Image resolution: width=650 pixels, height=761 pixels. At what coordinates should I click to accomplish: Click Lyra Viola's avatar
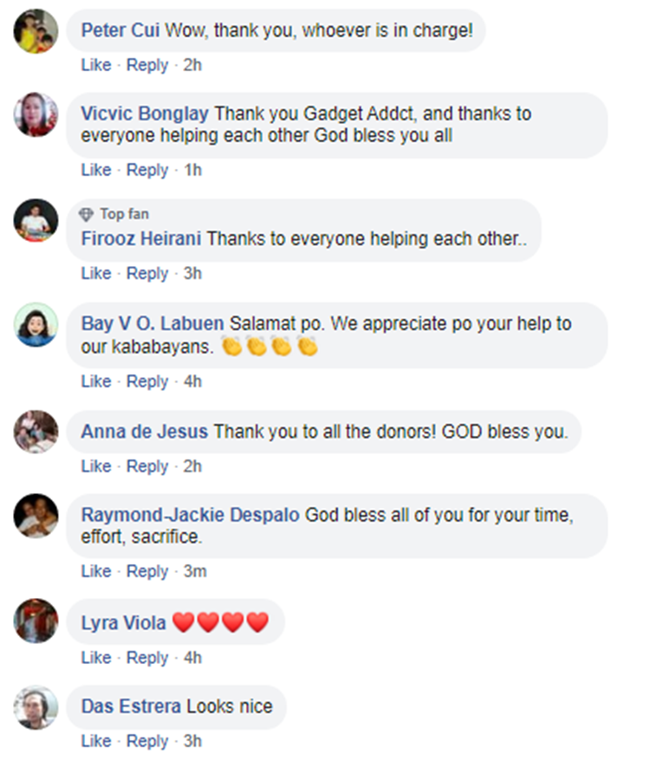coord(36,621)
